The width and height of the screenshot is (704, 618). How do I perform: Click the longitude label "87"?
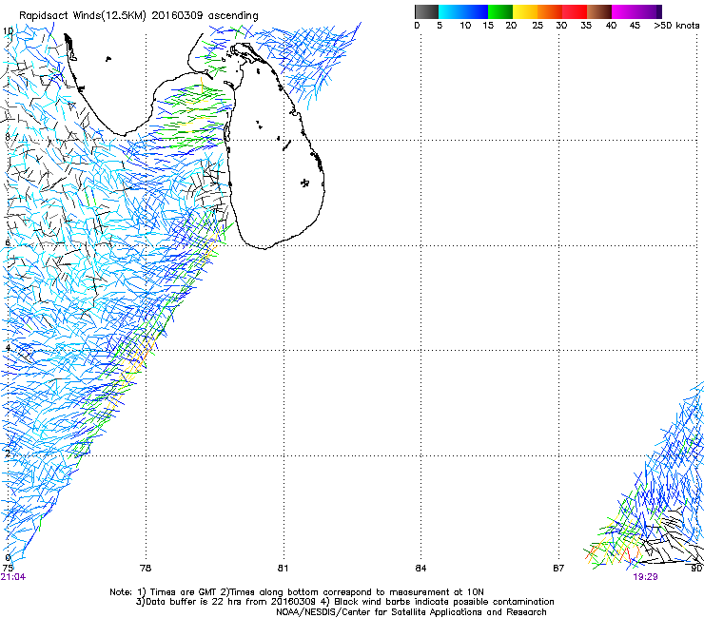558,569
